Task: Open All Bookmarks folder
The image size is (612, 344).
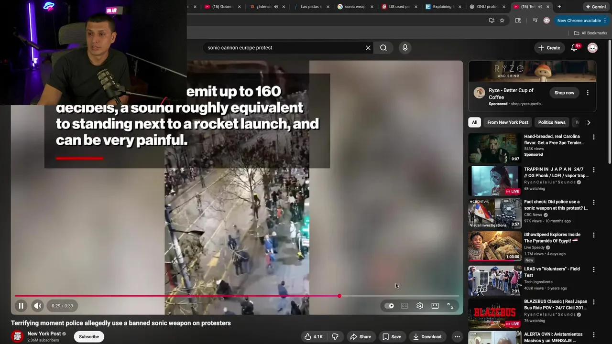Action: (590, 33)
